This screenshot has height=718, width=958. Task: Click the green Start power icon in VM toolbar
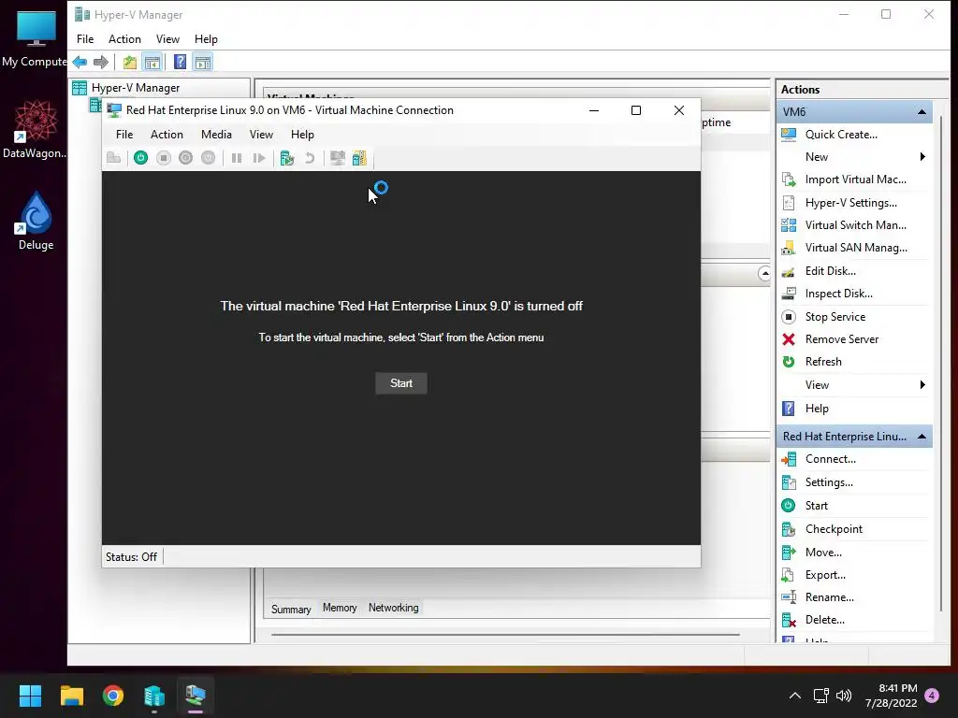[x=140, y=158]
